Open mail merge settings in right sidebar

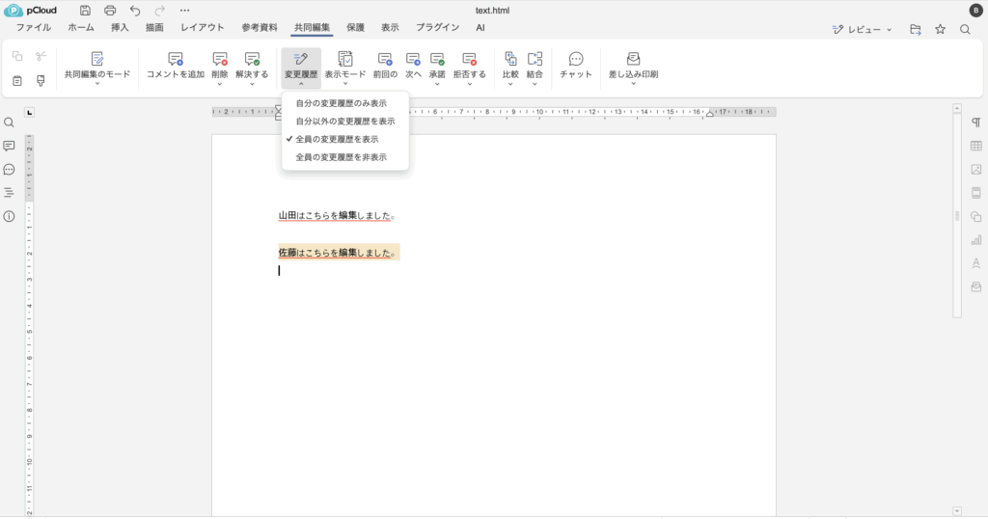(x=976, y=287)
